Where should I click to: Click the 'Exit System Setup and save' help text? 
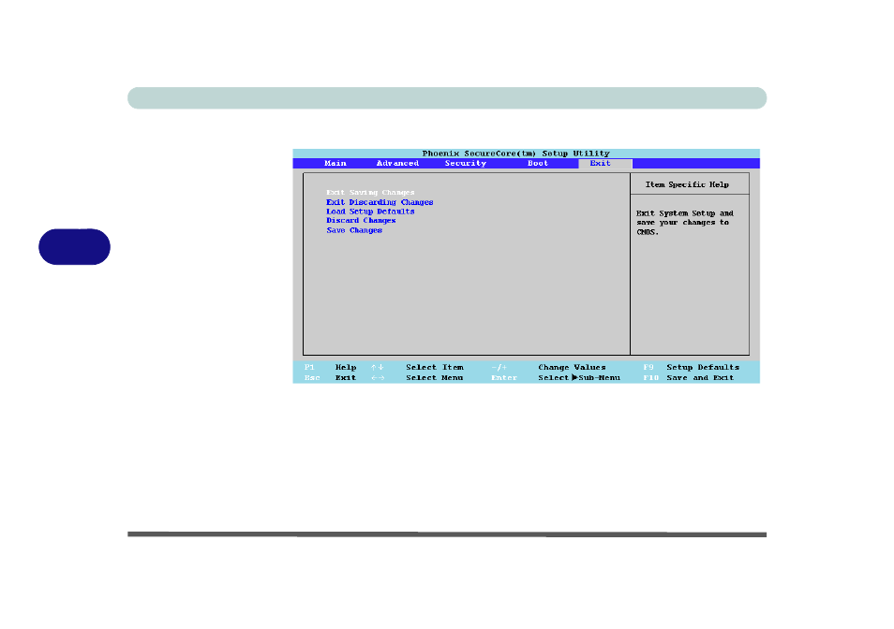click(685, 223)
